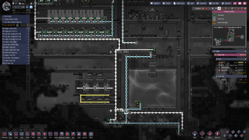249x140 pixels.
Task: Open the Automation build category
Action: point(67,134)
